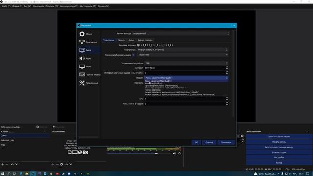Open the Encoder (Кодировщик) NVIDIA NVENC dropdown
Screen dimensions: 313x176
click(x=182, y=50)
